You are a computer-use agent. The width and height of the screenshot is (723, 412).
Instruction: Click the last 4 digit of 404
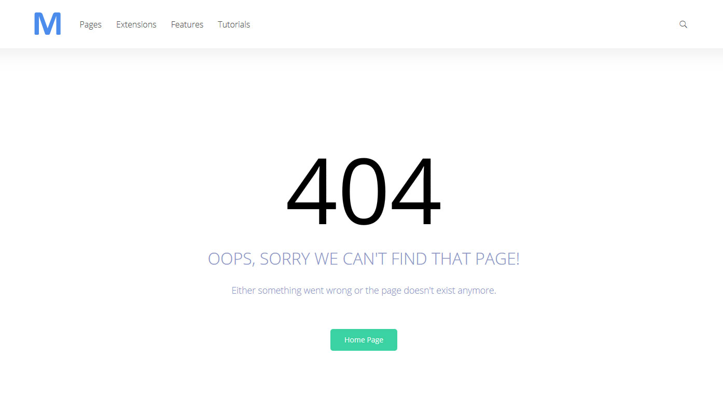(x=416, y=191)
